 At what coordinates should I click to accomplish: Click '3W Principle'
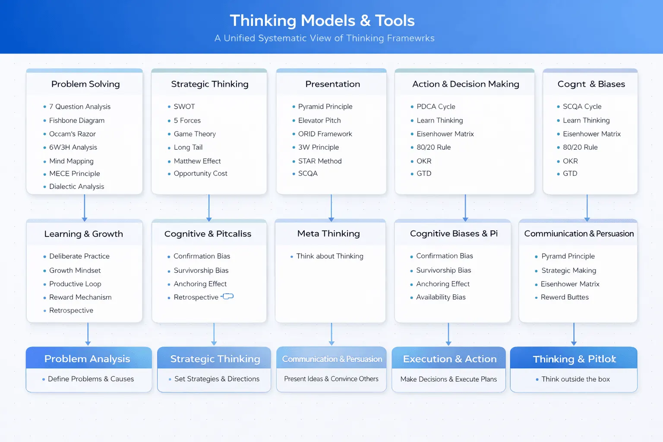319,147
